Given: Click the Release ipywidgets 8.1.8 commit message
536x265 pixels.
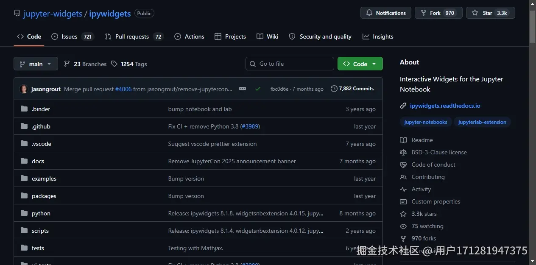Looking at the screenshot, I should (x=246, y=213).
